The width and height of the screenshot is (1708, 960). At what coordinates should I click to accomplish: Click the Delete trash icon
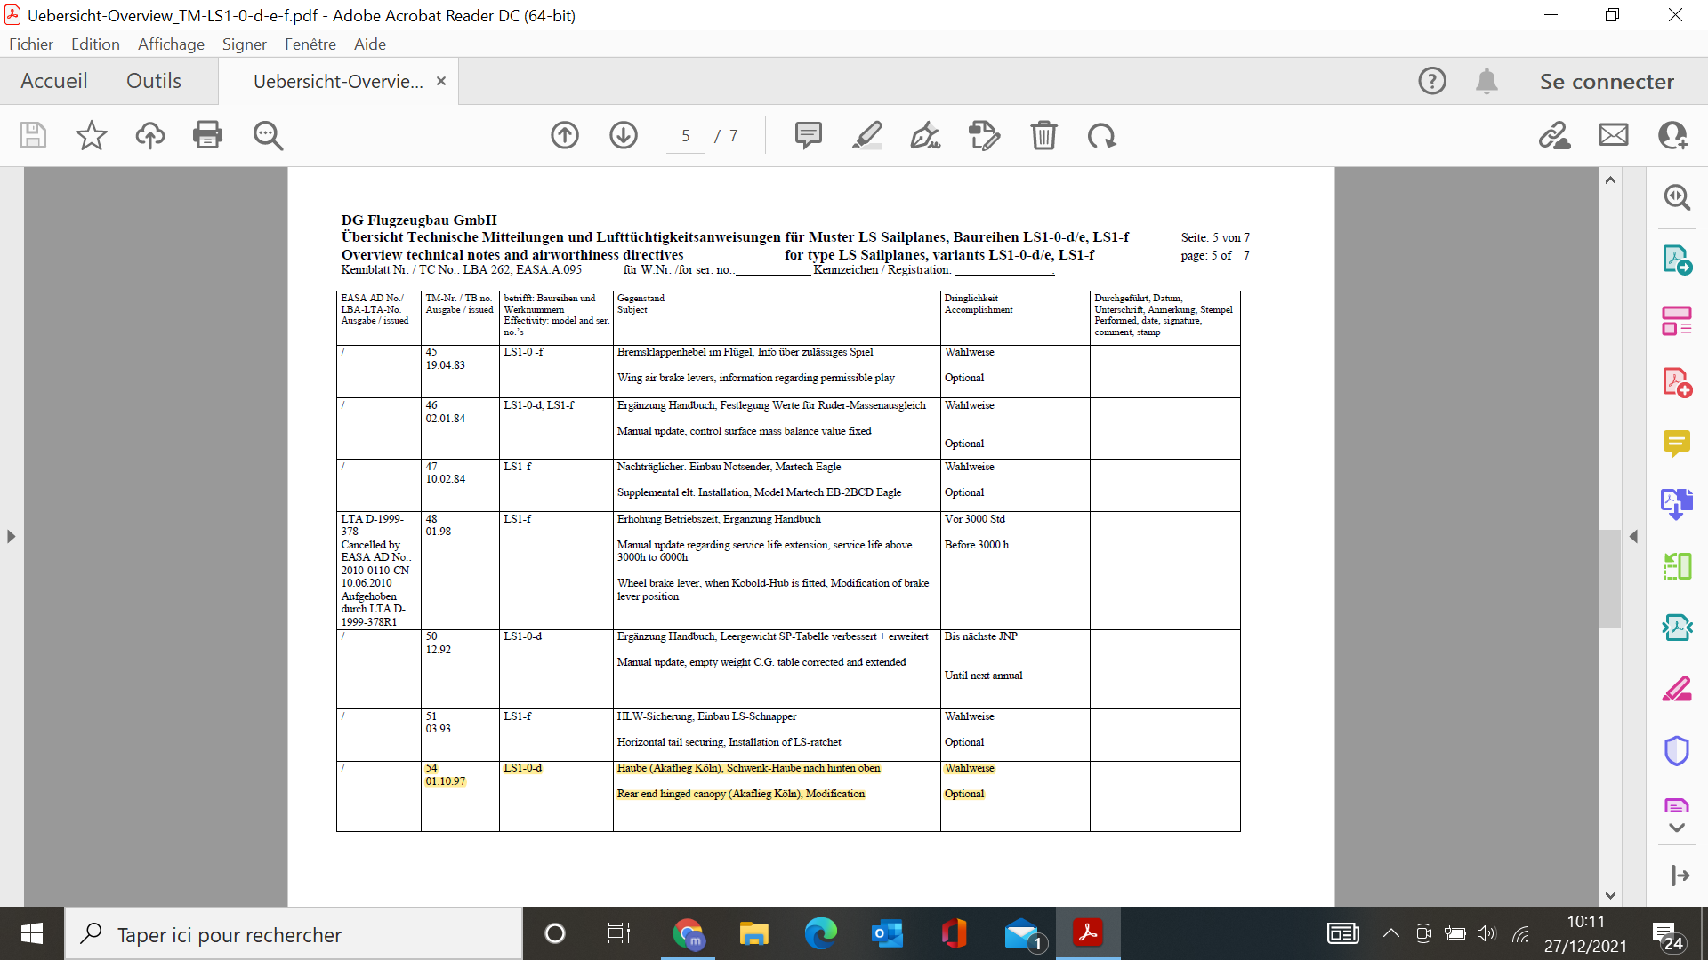[x=1043, y=135]
